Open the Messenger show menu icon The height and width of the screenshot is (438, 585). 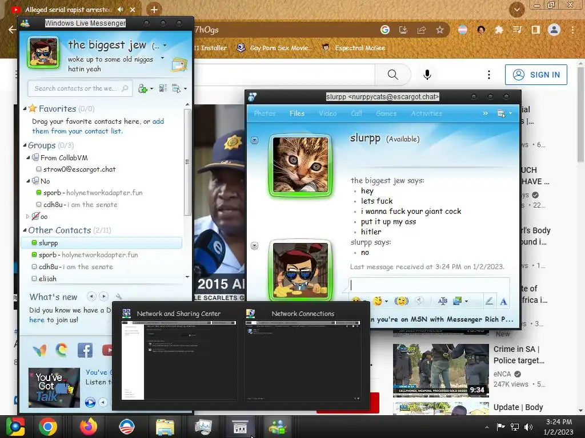click(x=176, y=88)
